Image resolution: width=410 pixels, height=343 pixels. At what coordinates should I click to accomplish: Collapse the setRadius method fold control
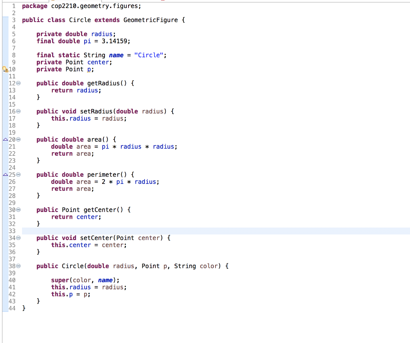(x=18, y=111)
